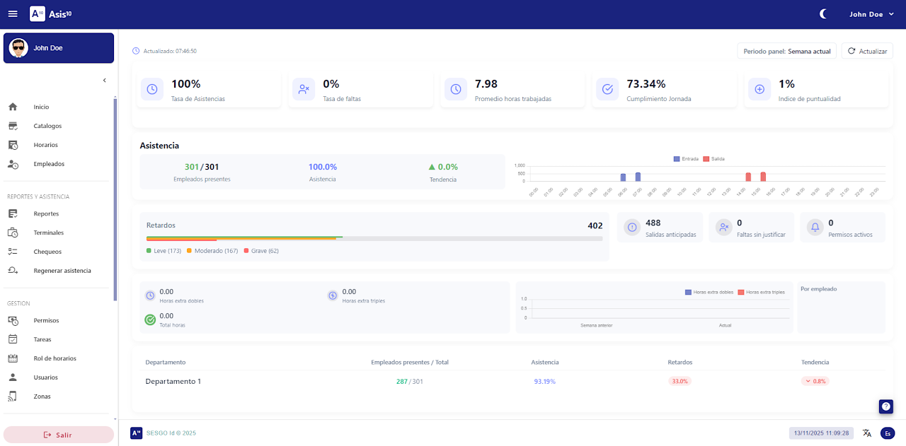Select the Terminales sidebar icon
The image size is (906, 446).
click(x=12, y=232)
